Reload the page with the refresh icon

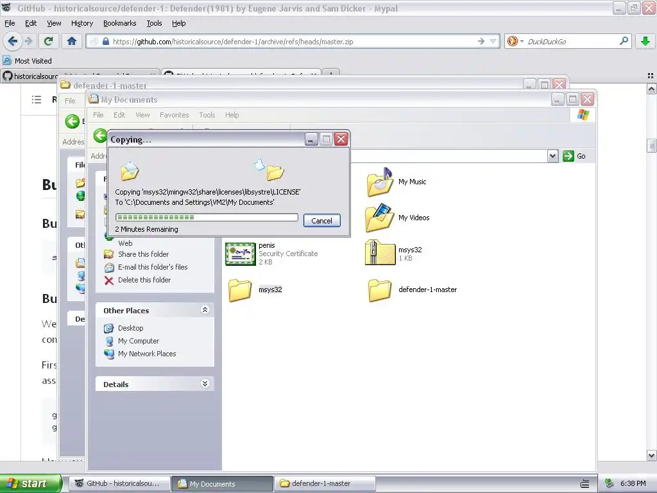pos(48,41)
